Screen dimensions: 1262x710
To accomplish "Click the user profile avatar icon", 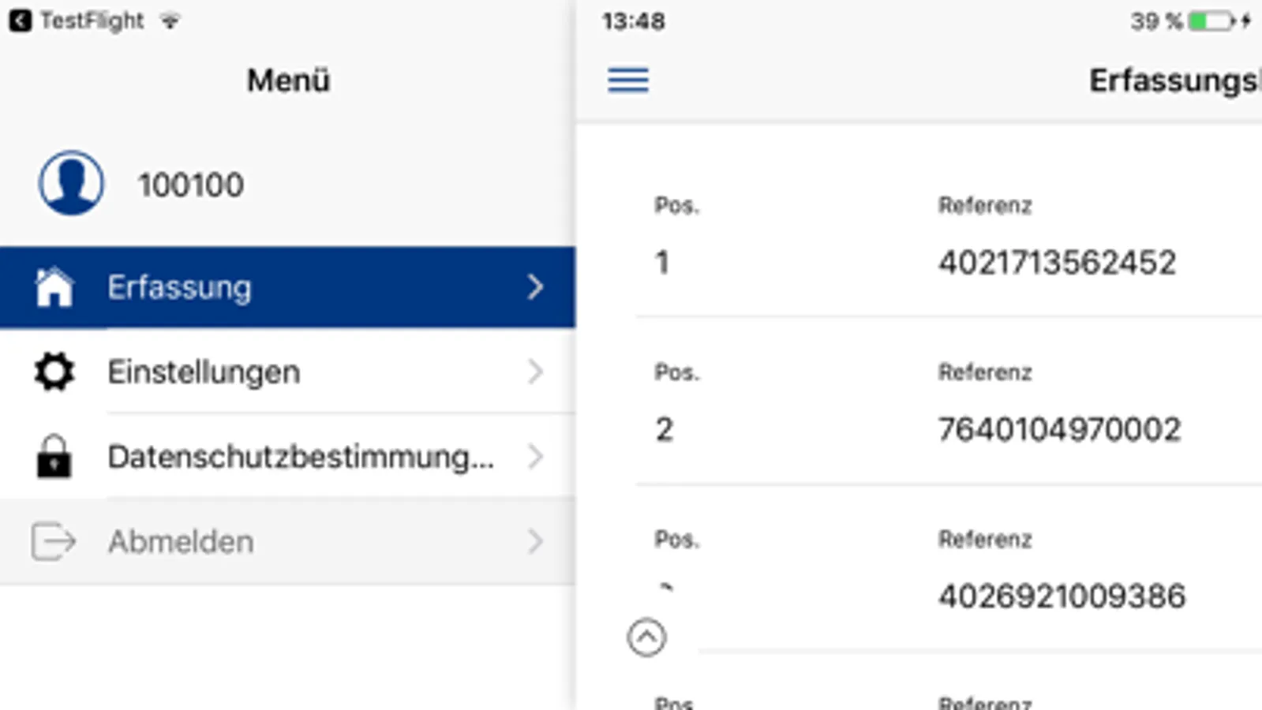I will [71, 183].
